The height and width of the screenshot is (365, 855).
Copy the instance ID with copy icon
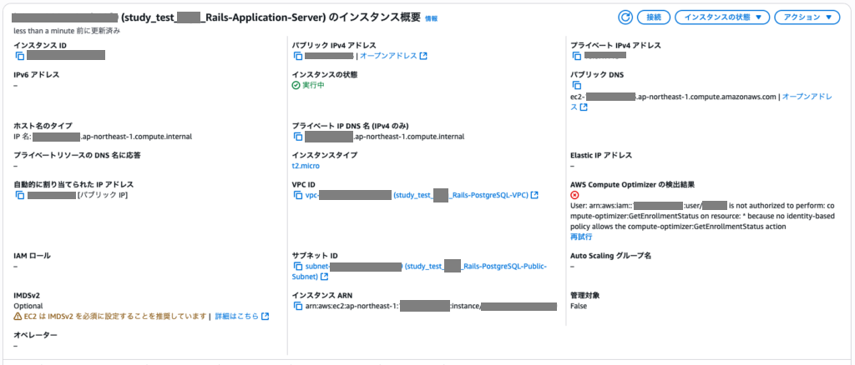point(19,56)
